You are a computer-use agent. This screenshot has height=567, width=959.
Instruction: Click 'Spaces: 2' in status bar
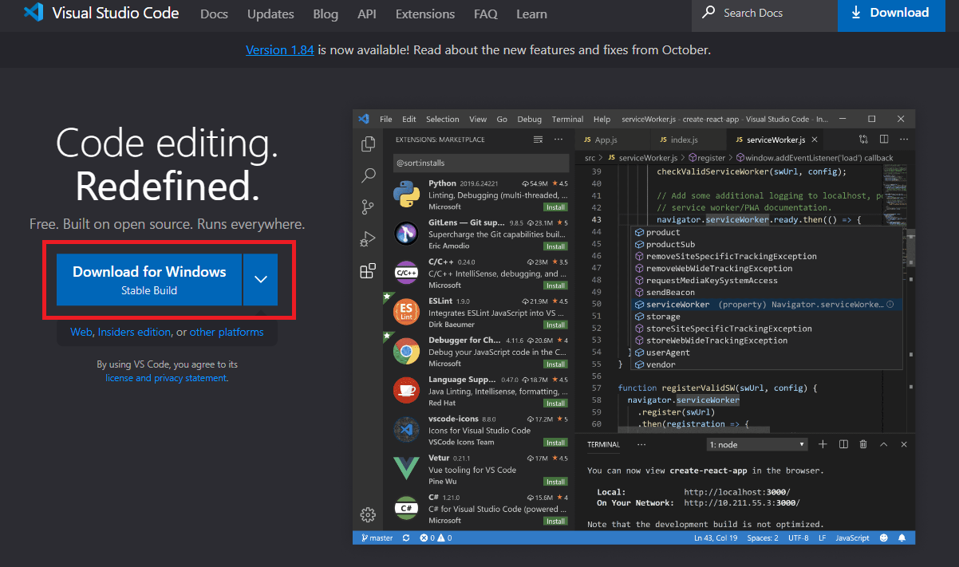[763, 538]
